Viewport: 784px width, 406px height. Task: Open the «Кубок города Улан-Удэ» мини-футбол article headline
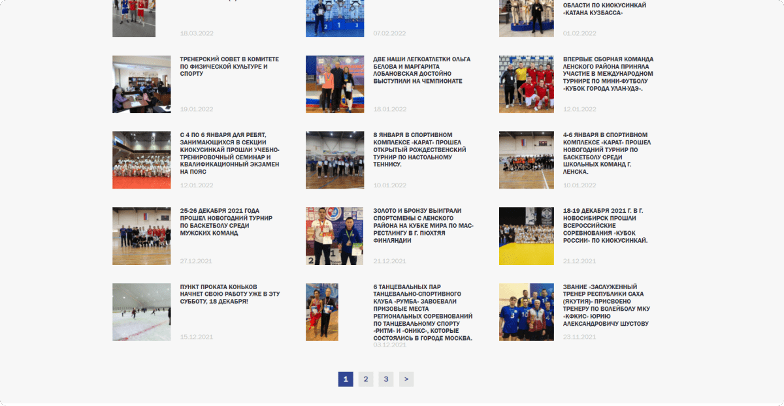point(608,74)
